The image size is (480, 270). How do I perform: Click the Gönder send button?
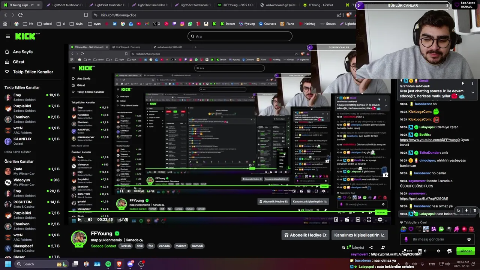[x=465, y=251]
